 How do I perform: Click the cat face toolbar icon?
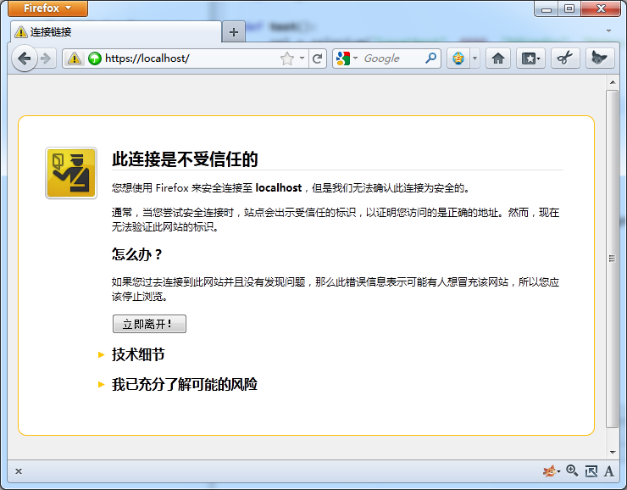tap(599, 58)
